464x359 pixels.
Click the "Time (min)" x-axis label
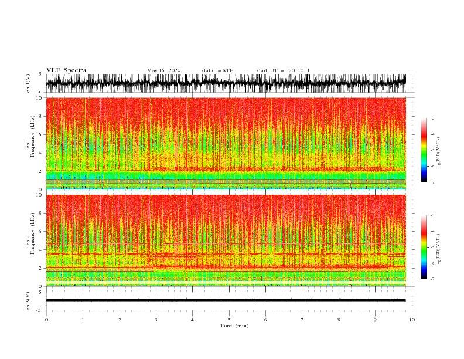click(x=234, y=326)
